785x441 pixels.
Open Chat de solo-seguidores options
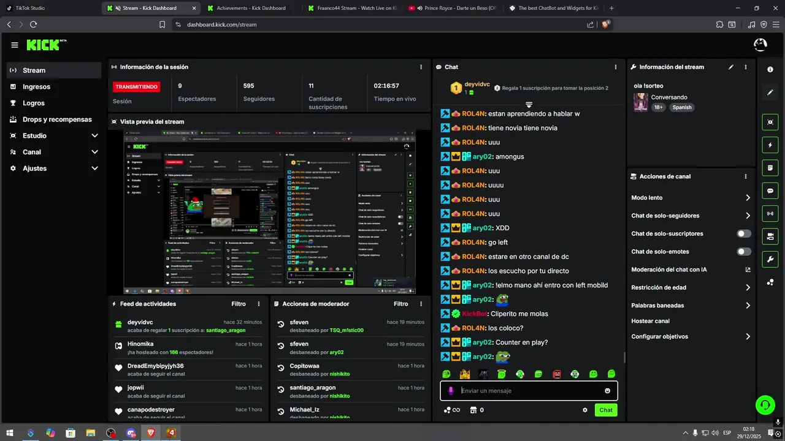[x=691, y=216]
